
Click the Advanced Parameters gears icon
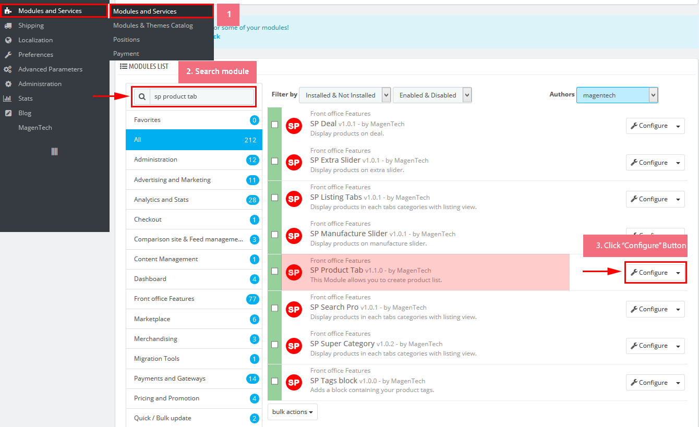pos(8,69)
